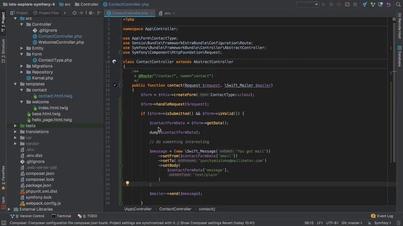Click the VCS update project icon
This screenshot has height=226, width=403.
click(x=365, y=4)
